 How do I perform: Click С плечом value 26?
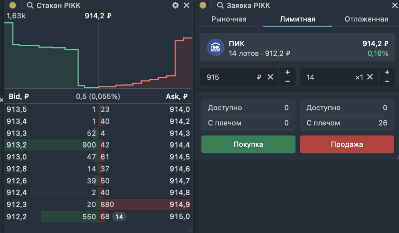pyautogui.click(x=383, y=123)
